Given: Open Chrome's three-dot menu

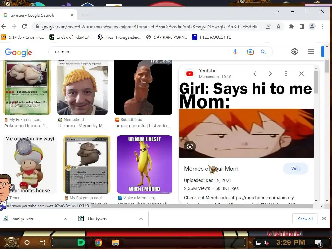Looking at the screenshot, I should 323,26.
